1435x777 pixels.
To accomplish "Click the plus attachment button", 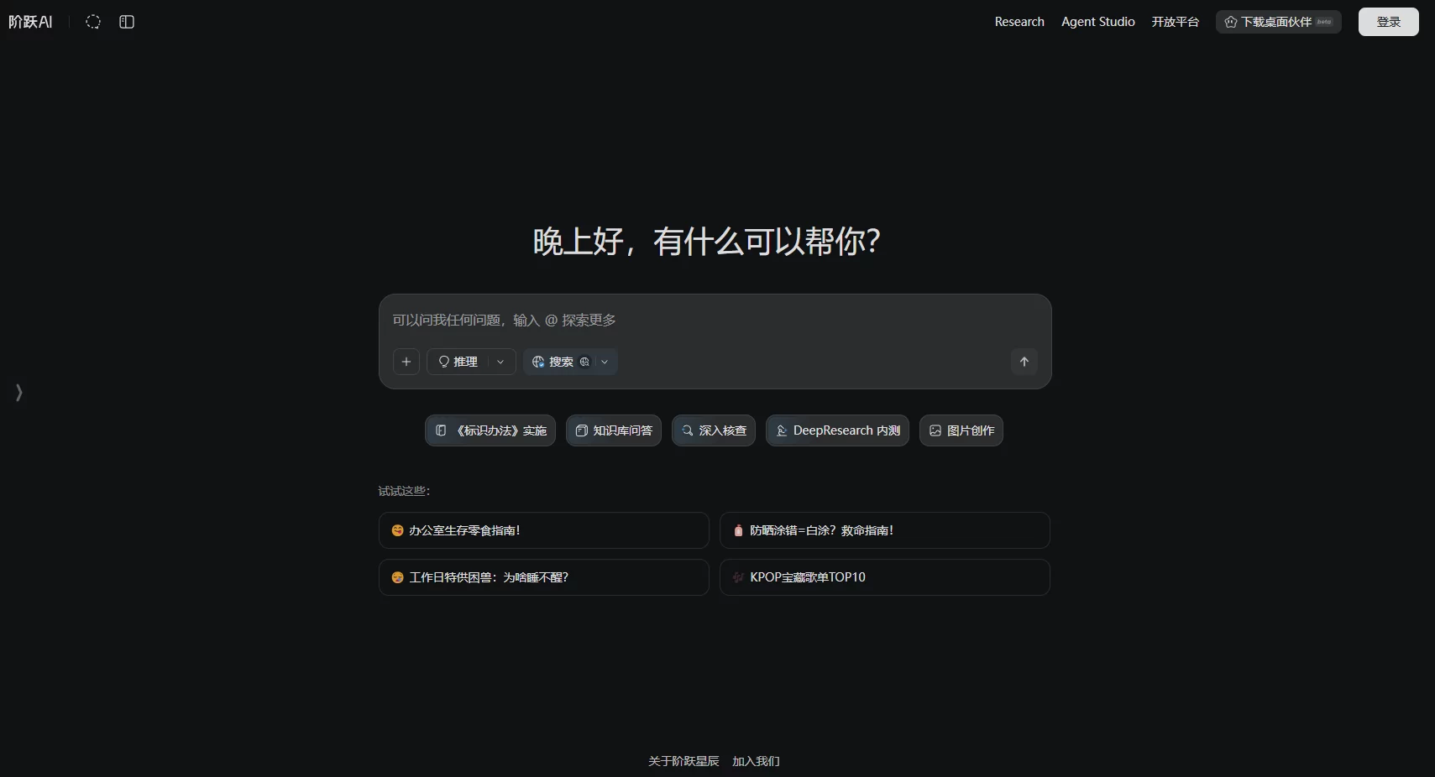I will [406, 362].
